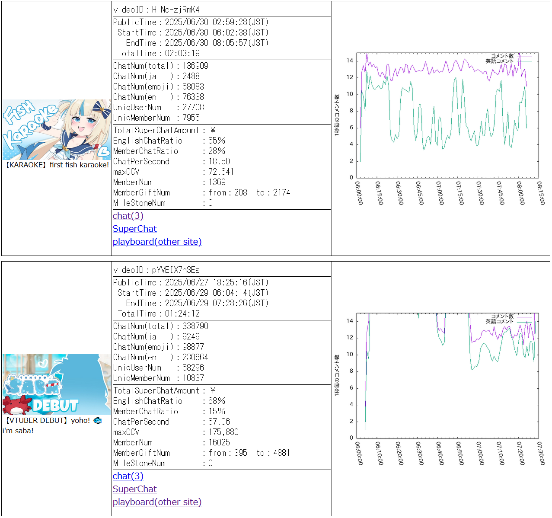Click UniqUserNum : 68296 line
552x518 pixels.
pos(159,368)
